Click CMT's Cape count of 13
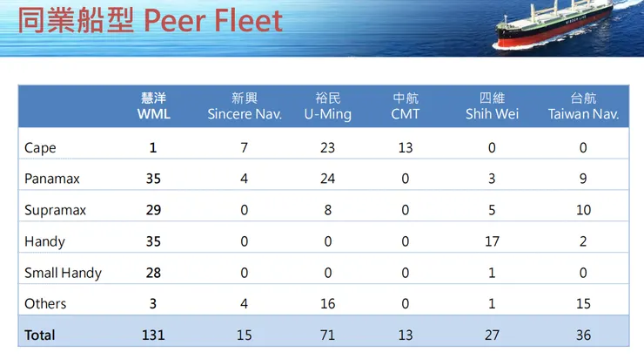 [406, 148]
